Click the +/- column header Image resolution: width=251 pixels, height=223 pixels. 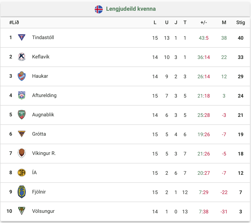[204, 23]
